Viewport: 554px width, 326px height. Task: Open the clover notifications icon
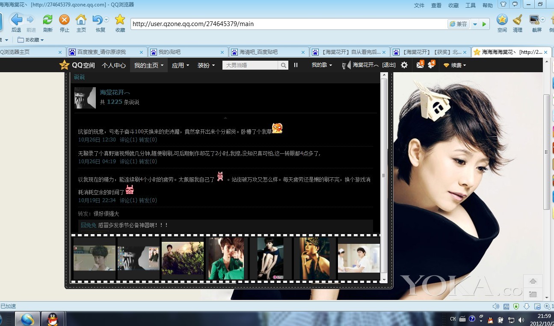431,65
